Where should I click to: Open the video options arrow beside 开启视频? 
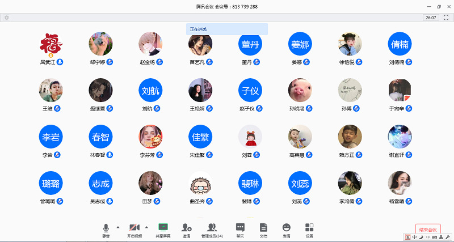(x=146, y=227)
